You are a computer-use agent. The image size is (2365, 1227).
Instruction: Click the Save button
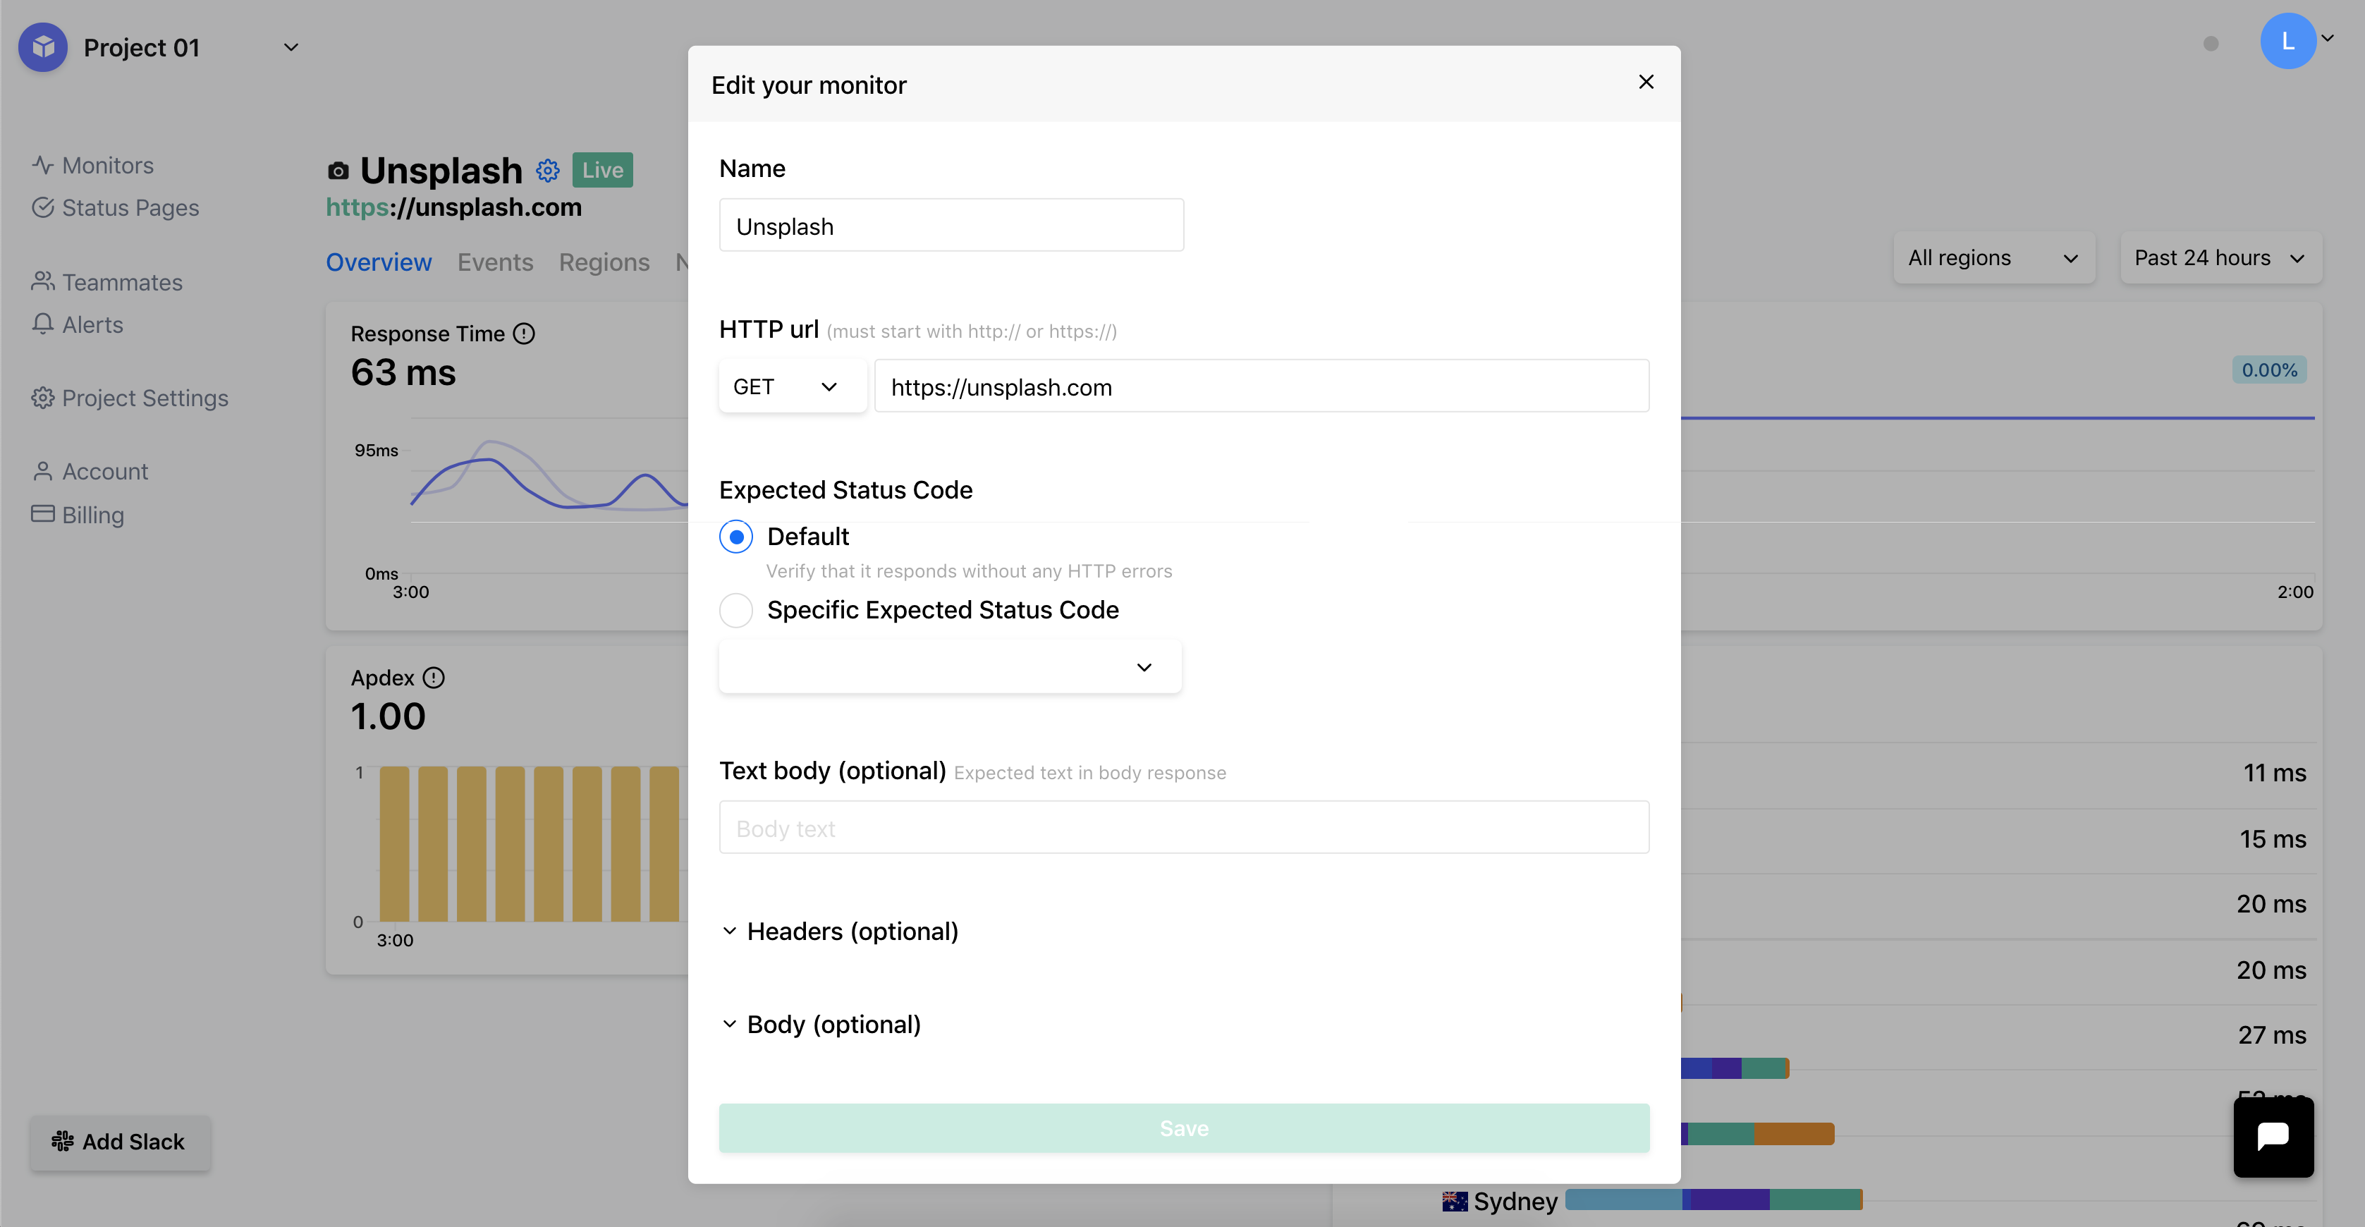point(1183,1128)
